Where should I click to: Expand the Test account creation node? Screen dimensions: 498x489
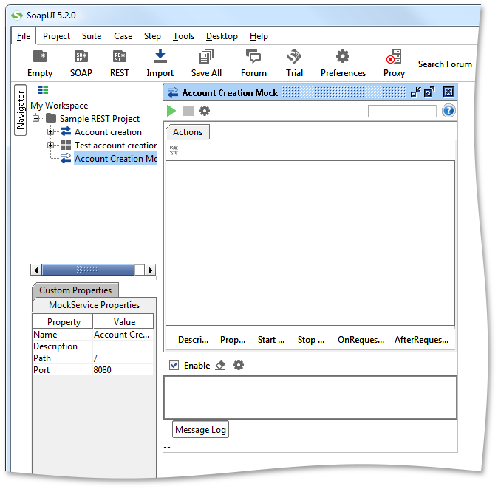(x=50, y=145)
